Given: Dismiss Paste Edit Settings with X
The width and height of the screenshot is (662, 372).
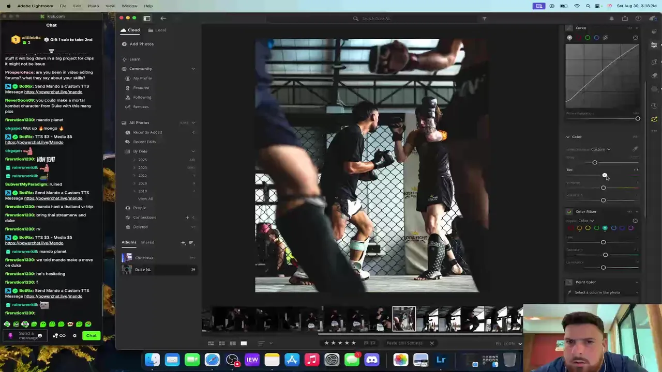Looking at the screenshot, I should (432, 343).
